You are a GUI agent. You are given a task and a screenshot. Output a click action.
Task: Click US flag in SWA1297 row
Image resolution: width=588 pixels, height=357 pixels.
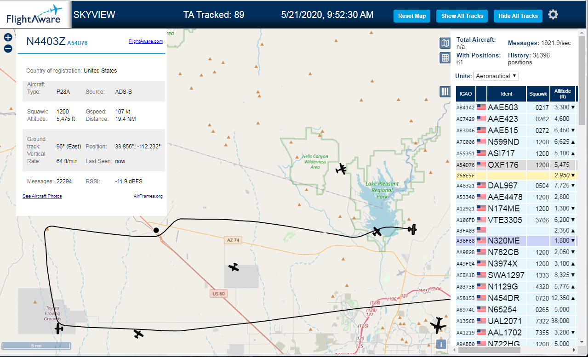(x=481, y=275)
